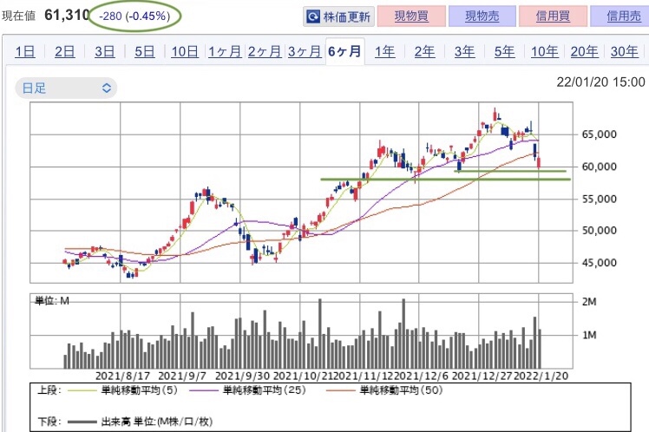Open the 信用買 margin buy link
Screen dimensions: 649x432
point(553,16)
